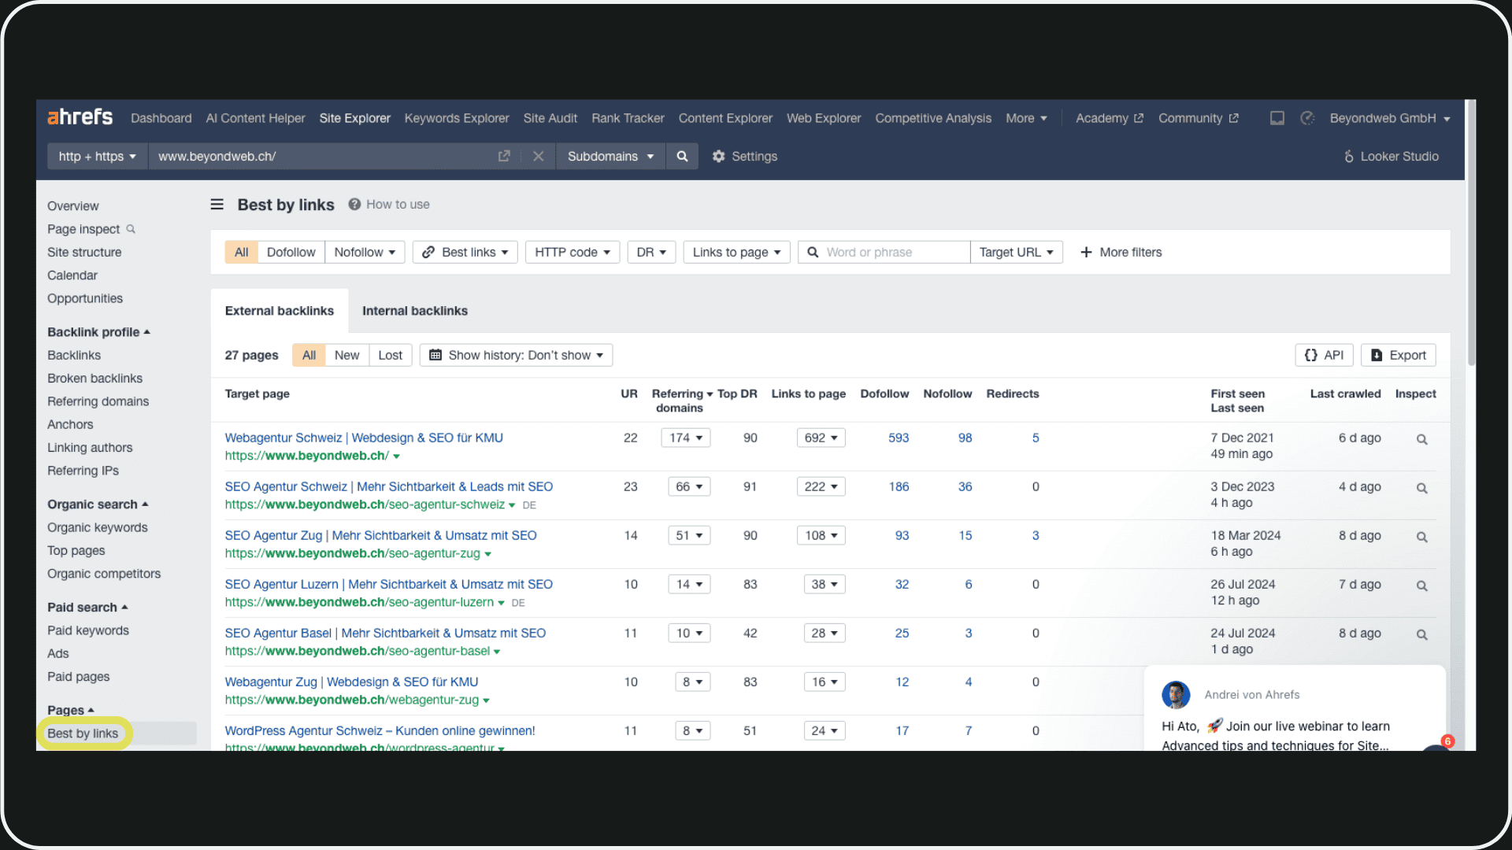Image resolution: width=1512 pixels, height=850 pixels.
Task: Export the pages list
Action: (1398, 355)
